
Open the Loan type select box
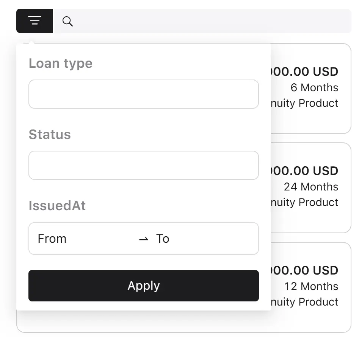pyautogui.click(x=144, y=94)
